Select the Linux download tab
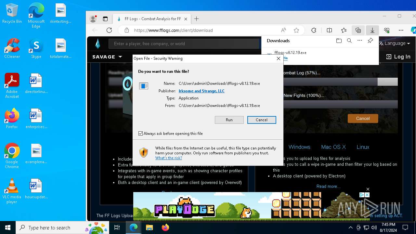416x234 pixels. click(363, 147)
